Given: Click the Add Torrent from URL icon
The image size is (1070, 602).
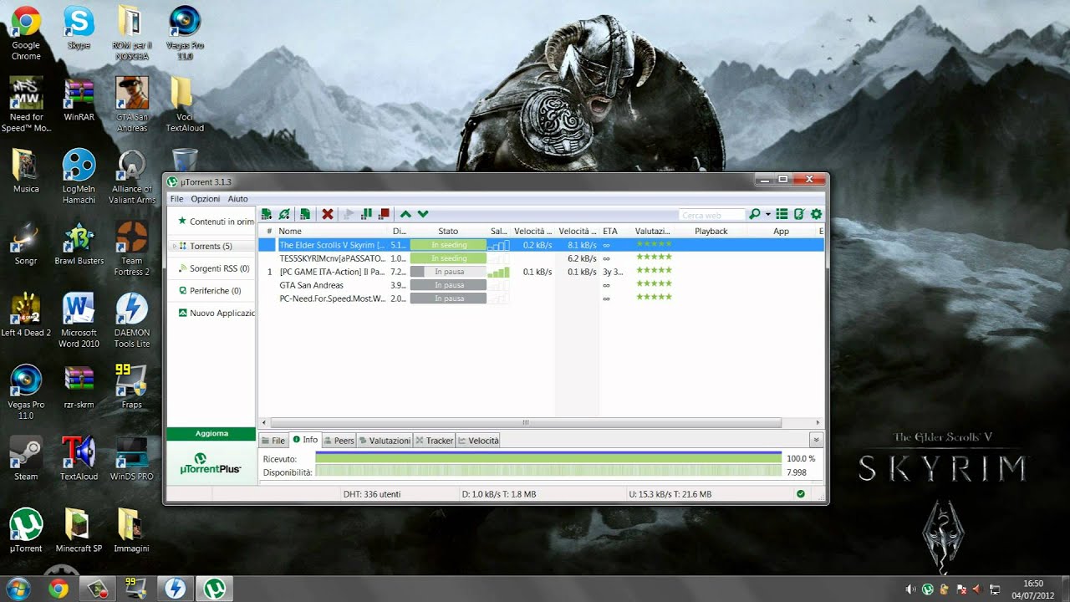Looking at the screenshot, I should point(285,215).
